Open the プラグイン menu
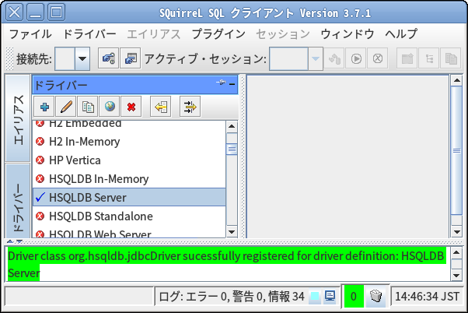 [218, 33]
